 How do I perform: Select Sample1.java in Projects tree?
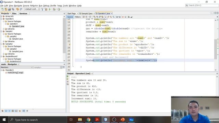17,39
